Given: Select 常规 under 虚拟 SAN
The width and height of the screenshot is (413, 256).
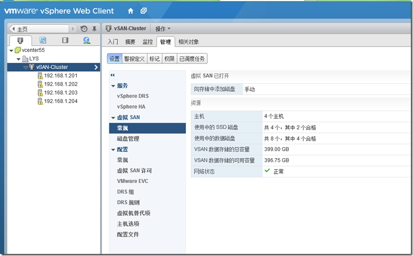Looking at the screenshot, I should coord(147,128).
